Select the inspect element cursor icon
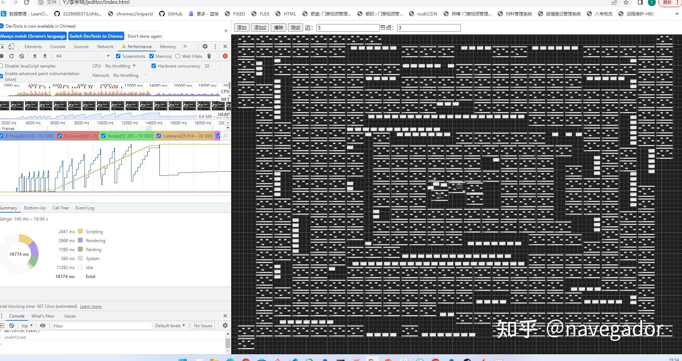Viewport: 682px width, 361px height. click(x=3, y=46)
